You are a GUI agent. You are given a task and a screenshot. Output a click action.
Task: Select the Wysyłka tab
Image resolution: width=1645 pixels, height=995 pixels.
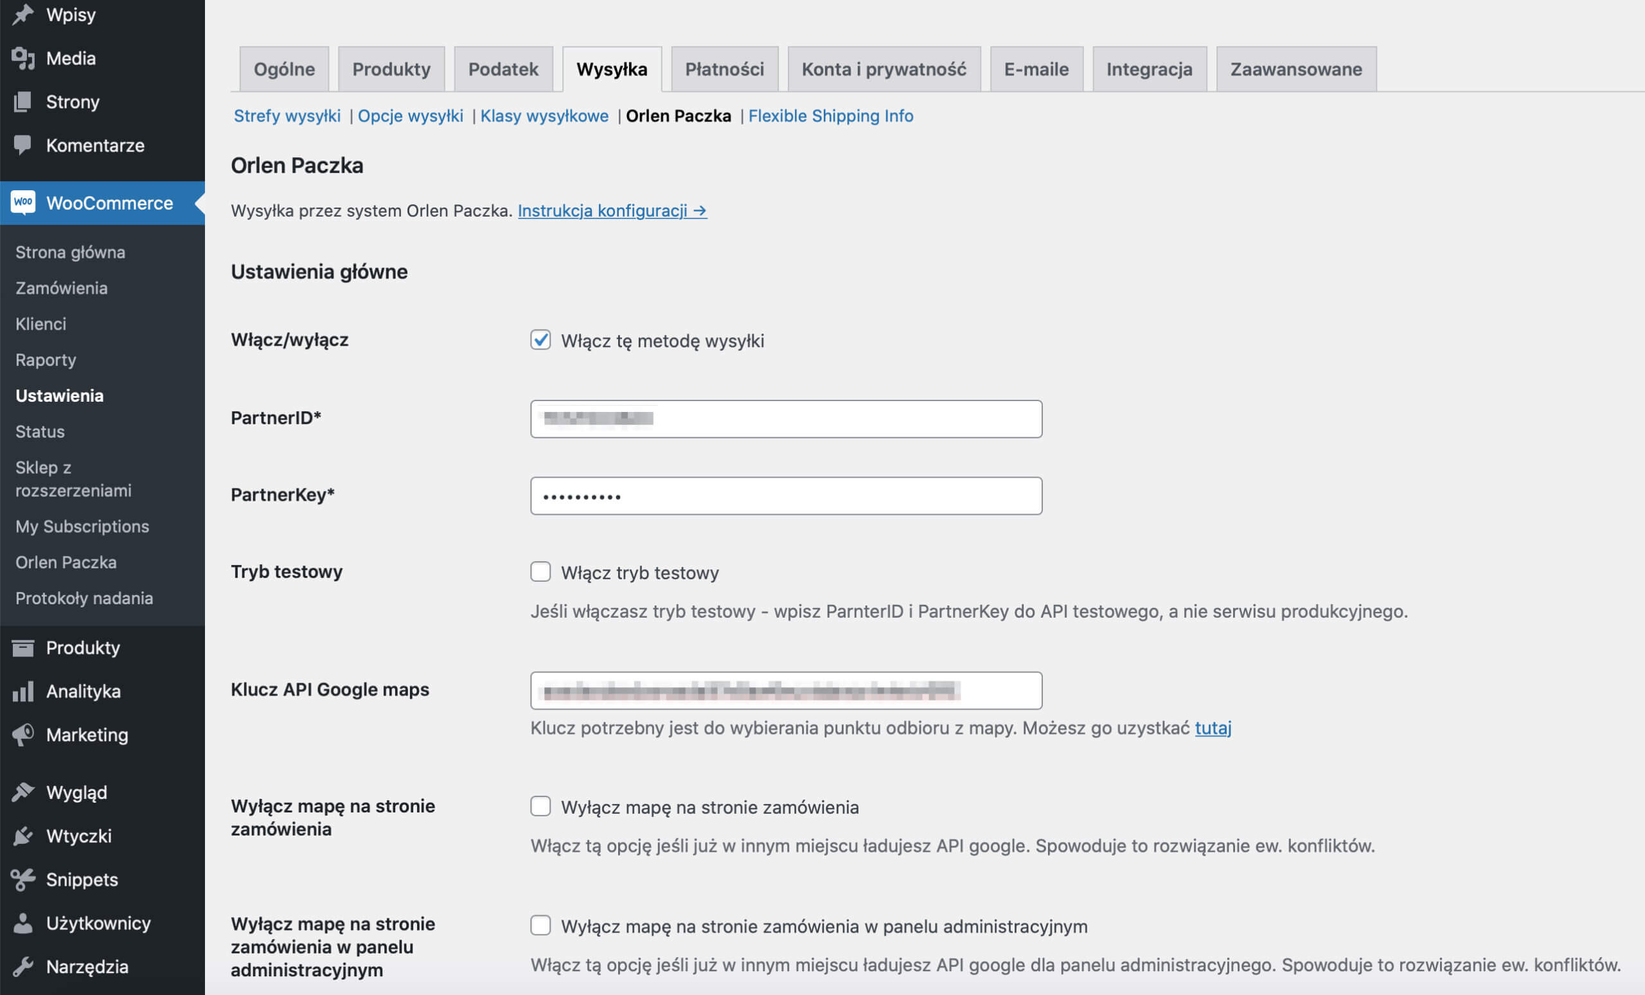tap(612, 69)
